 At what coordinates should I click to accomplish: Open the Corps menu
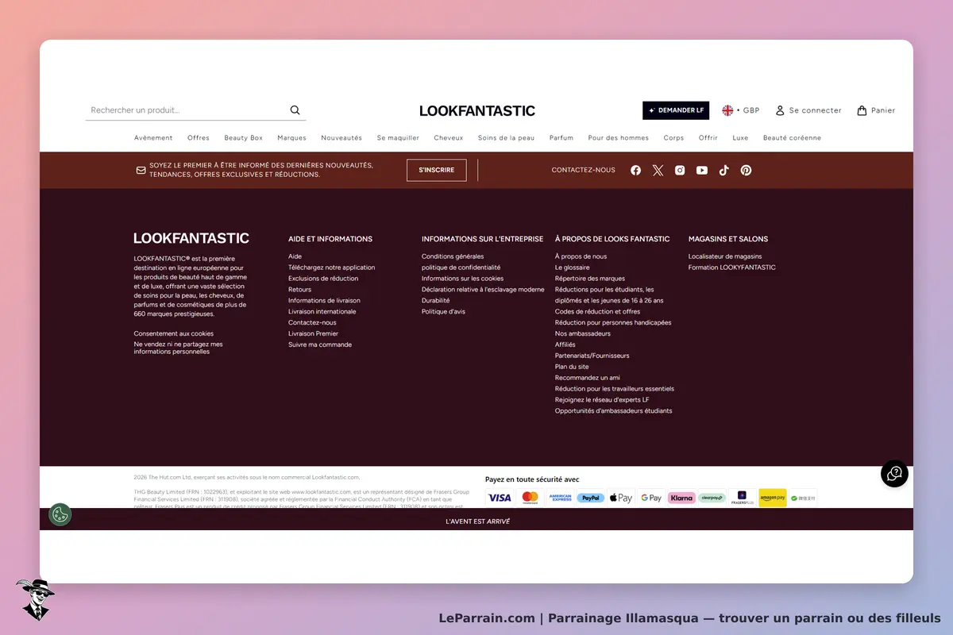673,137
